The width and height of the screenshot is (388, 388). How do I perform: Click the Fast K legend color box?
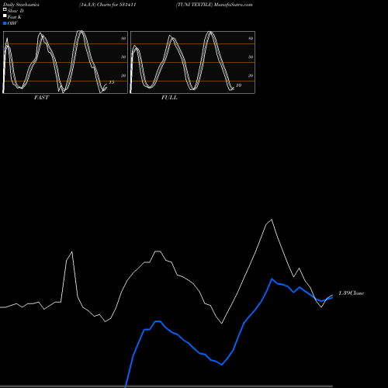5,16
